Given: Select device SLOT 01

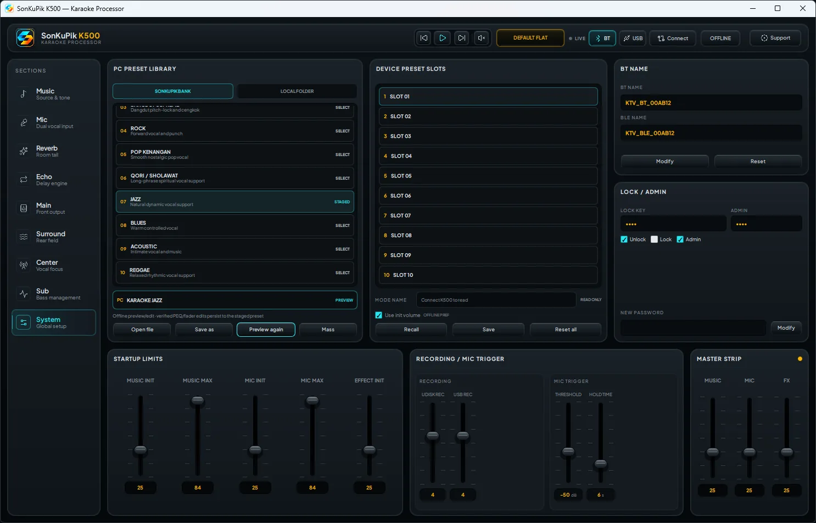Looking at the screenshot, I should pos(488,96).
